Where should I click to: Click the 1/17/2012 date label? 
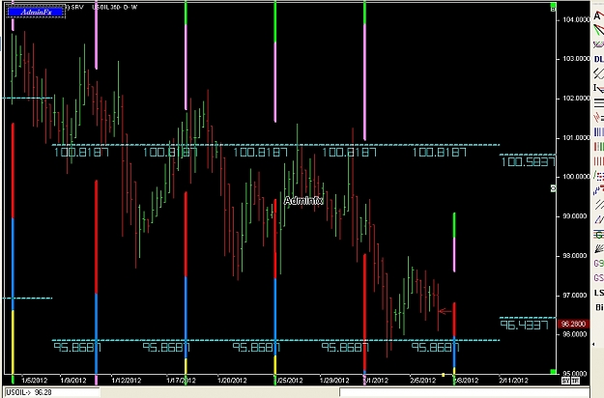[x=181, y=381]
